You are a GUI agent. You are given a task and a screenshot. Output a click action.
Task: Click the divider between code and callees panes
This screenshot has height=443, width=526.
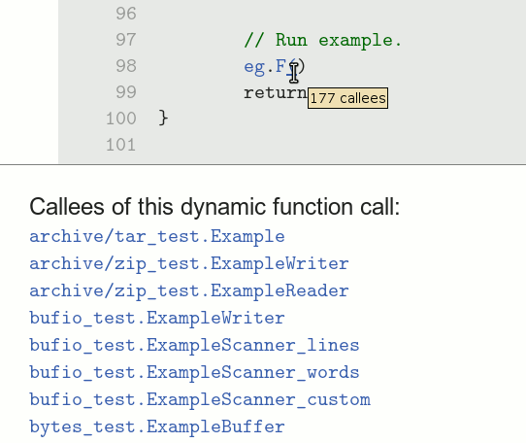coord(263,164)
